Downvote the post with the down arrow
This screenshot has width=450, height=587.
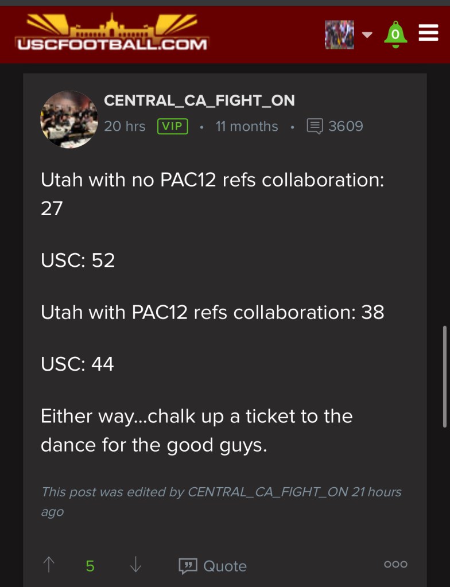pyautogui.click(x=135, y=565)
